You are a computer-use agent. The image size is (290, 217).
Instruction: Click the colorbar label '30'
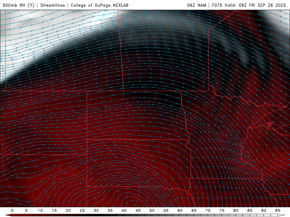pos(96,210)
